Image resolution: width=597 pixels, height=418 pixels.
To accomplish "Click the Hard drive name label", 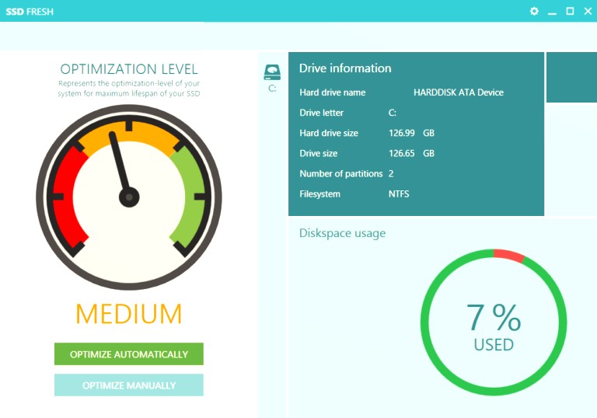I will tap(333, 92).
